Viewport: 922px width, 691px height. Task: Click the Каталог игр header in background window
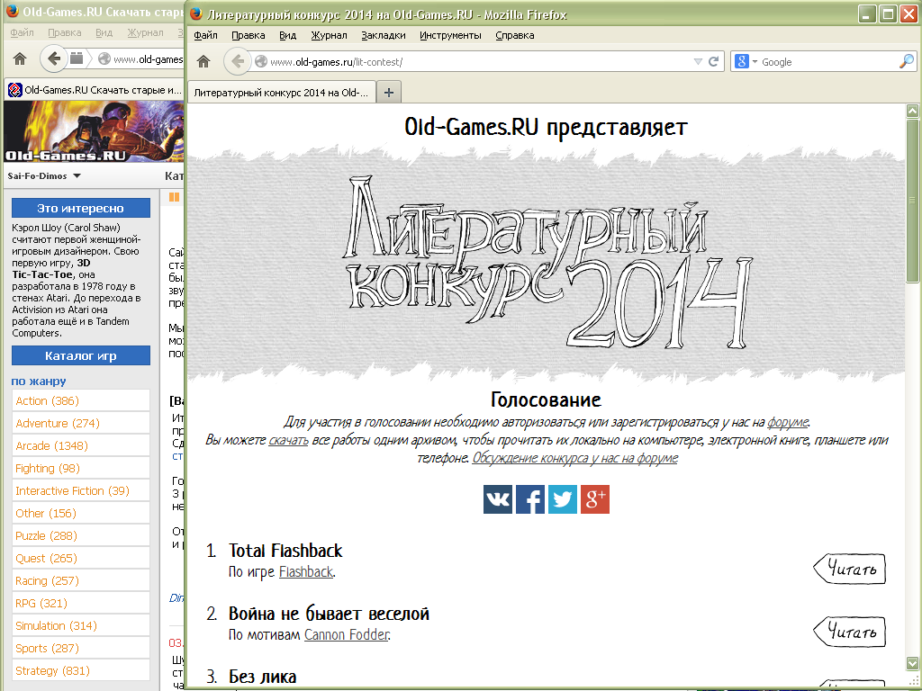[80, 355]
